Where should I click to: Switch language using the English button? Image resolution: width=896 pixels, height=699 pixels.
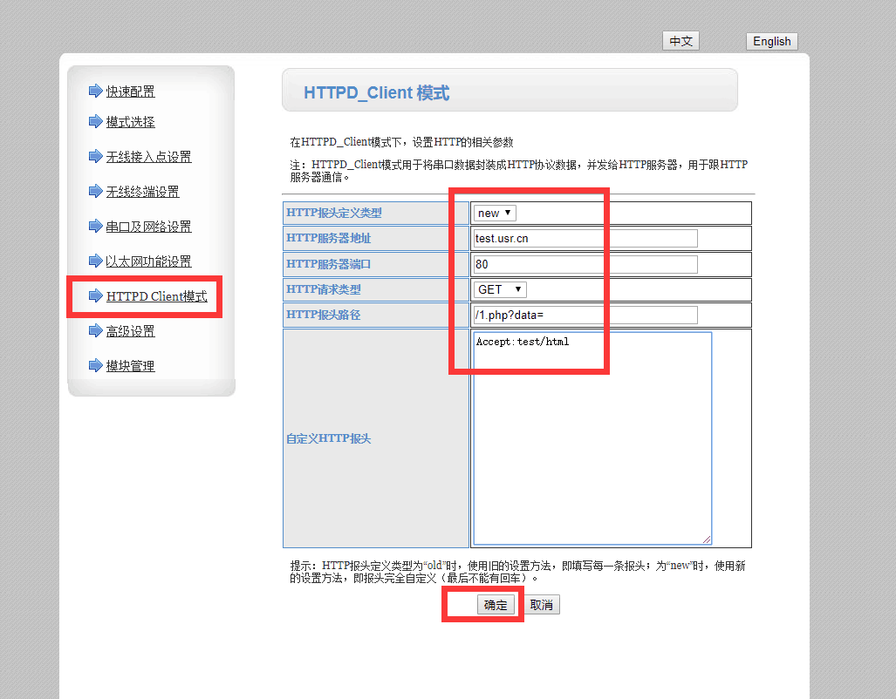click(x=771, y=41)
